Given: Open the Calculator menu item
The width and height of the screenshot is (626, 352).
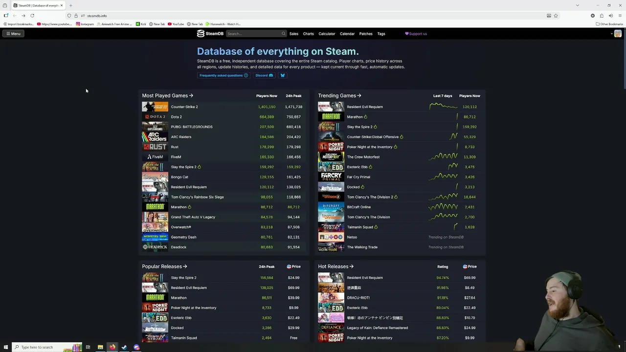Looking at the screenshot, I should (327, 34).
